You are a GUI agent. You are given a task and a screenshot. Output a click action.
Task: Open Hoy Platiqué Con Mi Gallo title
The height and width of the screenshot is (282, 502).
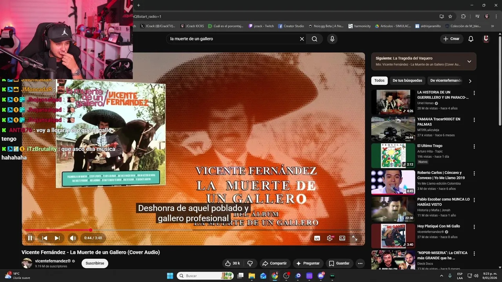pos(438,226)
